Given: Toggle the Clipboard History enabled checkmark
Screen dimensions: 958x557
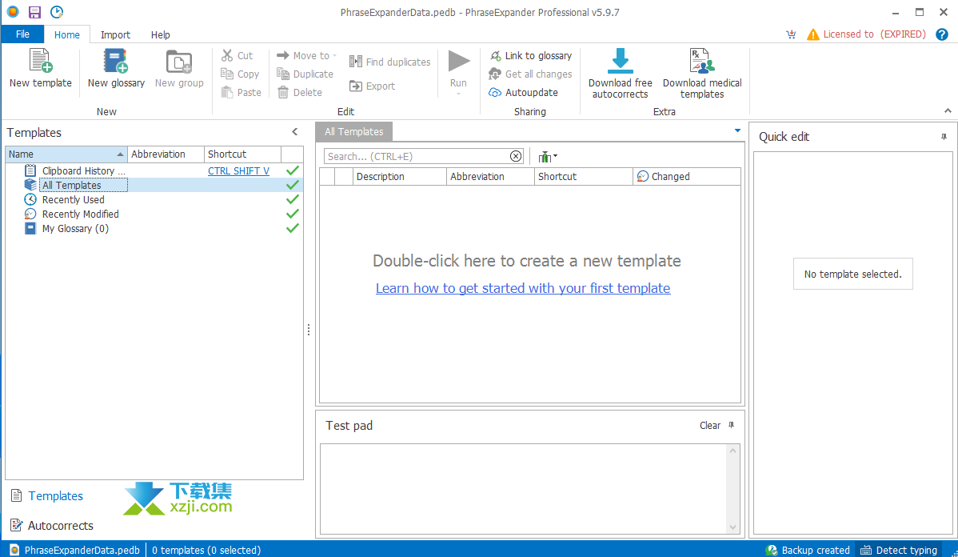Looking at the screenshot, I should (293, 170).
